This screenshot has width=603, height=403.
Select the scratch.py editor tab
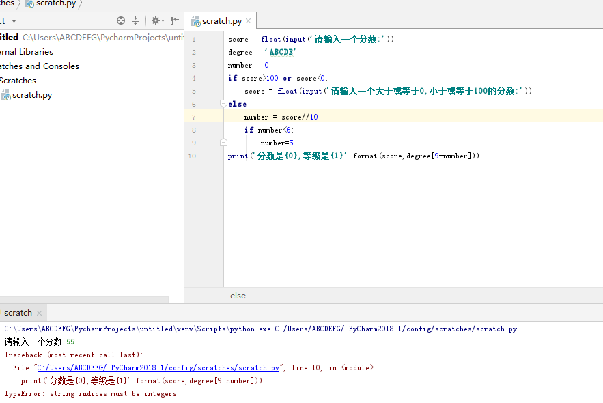coord(221,20)
